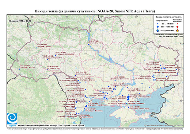Click the heat marker labeled 2.73 MW in far west
Viewport: 190px width, 134px height.
click(x=20, y=69)
